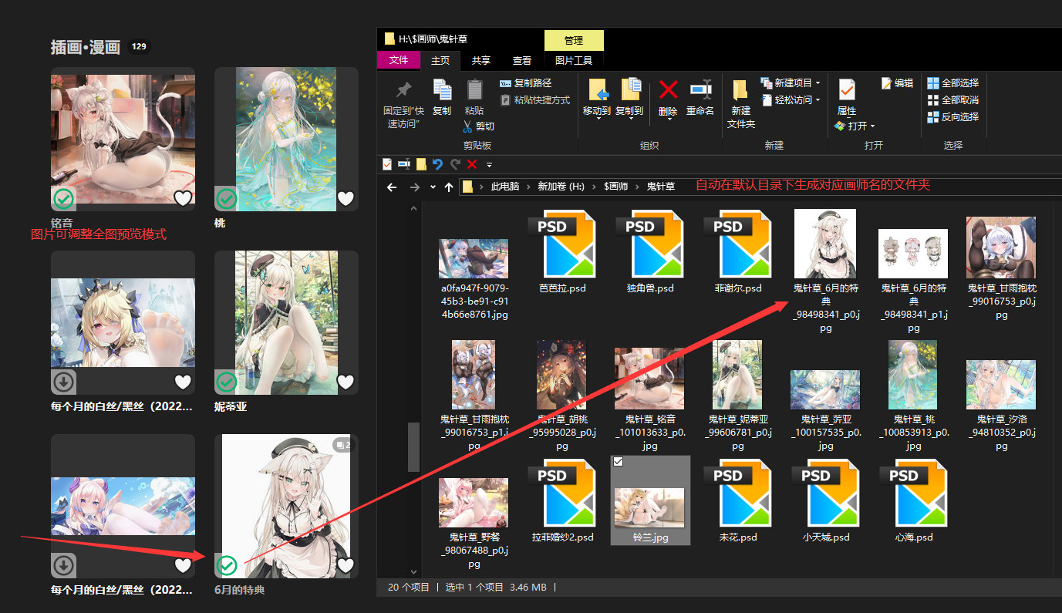Expand the 打开 dropdown arrow

coord(872,126)
